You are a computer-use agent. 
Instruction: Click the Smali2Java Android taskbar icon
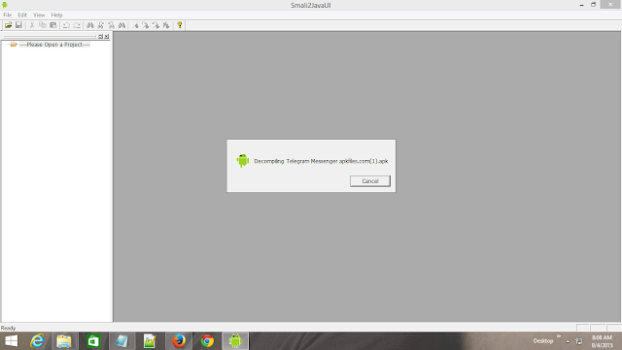coord(235,341)
